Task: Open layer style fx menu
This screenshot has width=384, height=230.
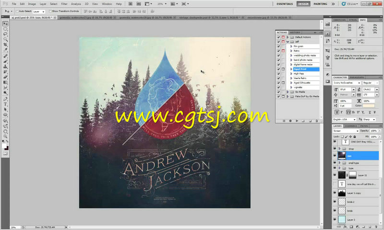Action: (345, 227)
